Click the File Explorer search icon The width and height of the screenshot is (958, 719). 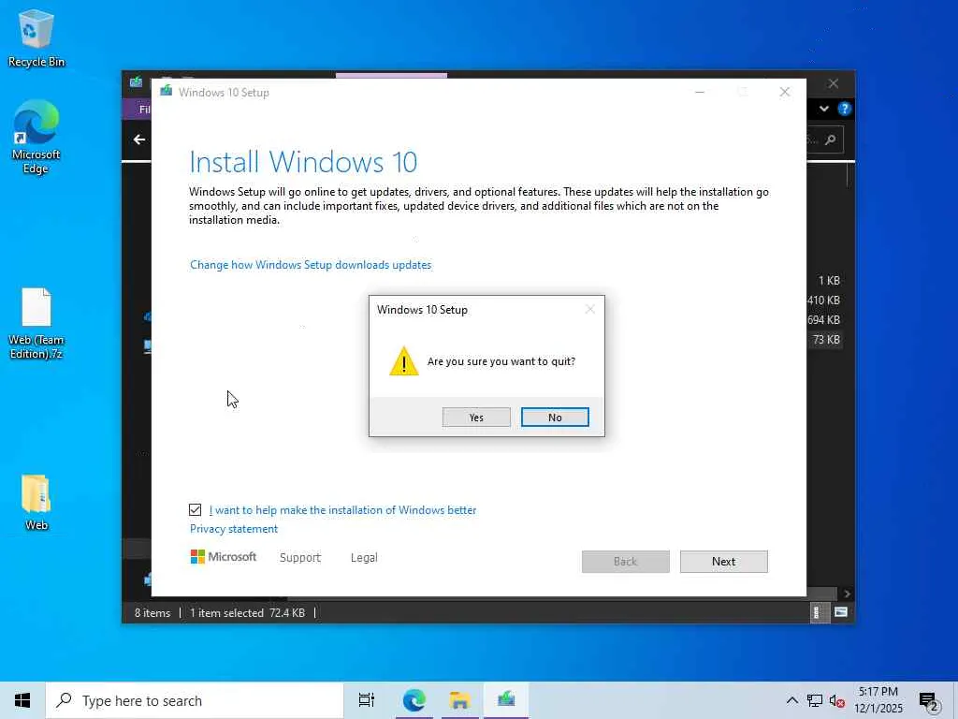coord(831,140)
